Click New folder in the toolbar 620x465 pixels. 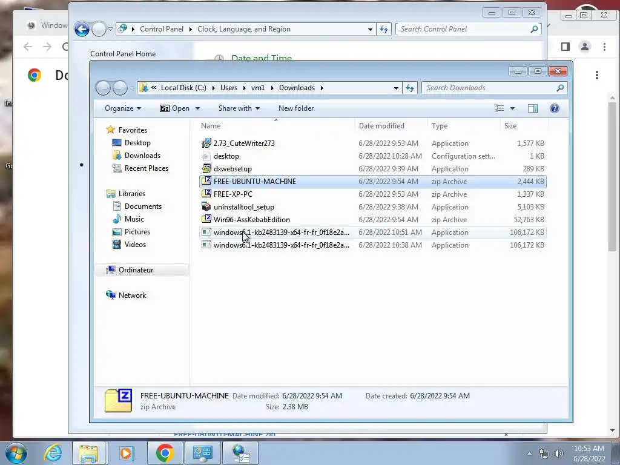tap(295, 108)
